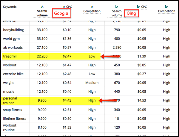Click Google Ads icon beside CPC header

64,7
